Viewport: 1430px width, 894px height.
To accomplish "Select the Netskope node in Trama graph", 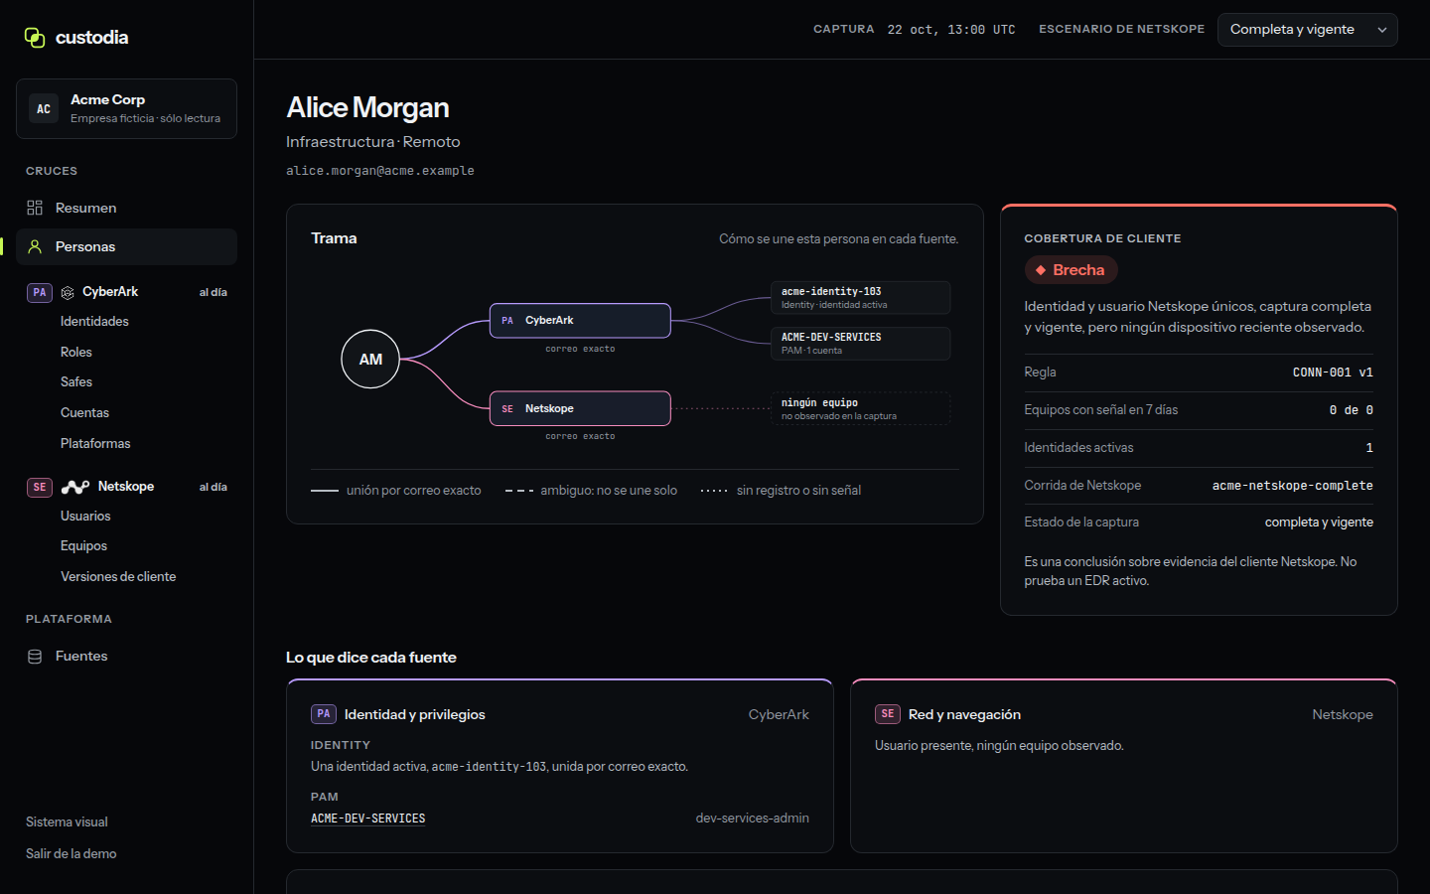I will 580,408.
